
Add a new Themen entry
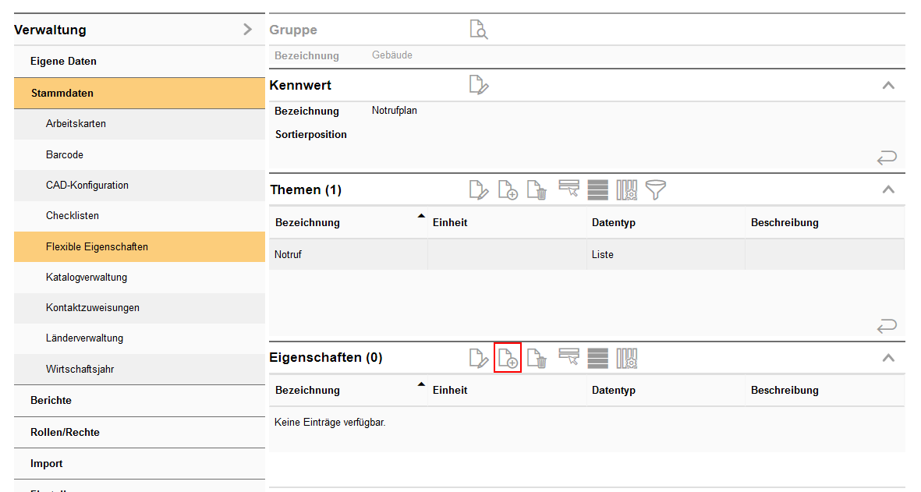coord(508,189)
